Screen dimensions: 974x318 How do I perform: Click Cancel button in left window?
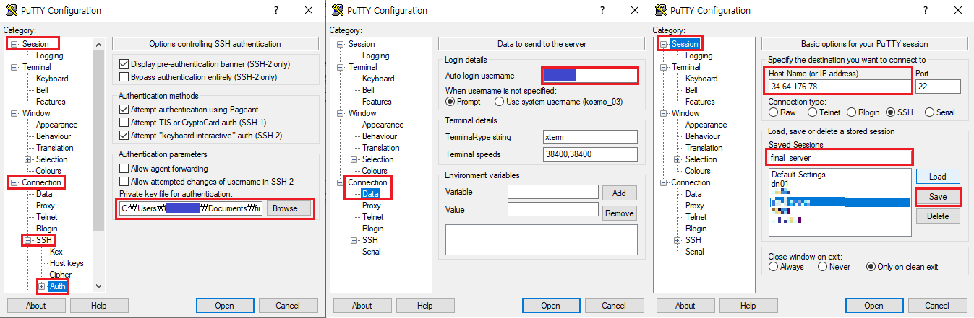click(288, 306)
